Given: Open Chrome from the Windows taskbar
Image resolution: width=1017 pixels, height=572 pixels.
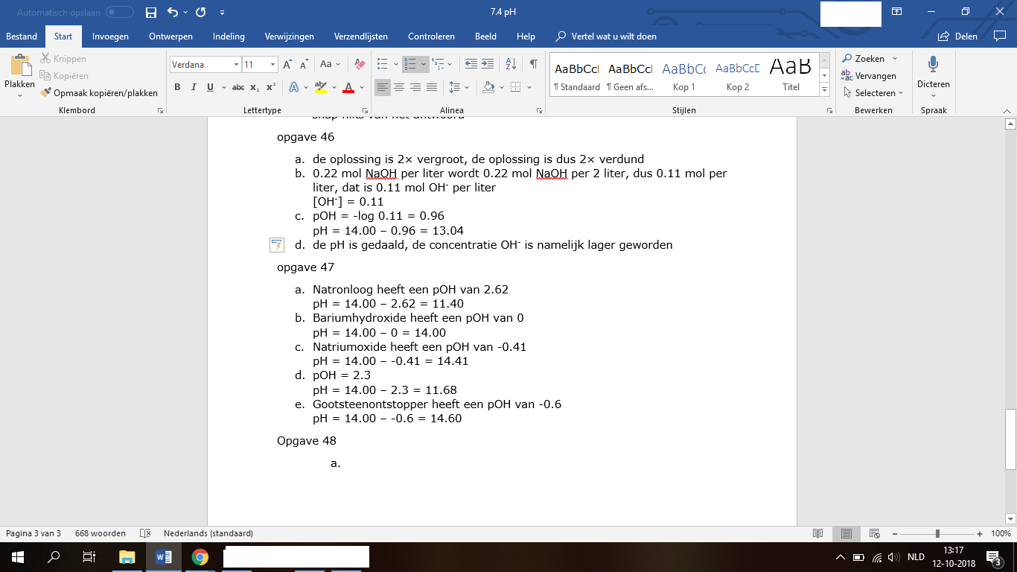Looking at the screenshot, I should pyautogui.click(x=200, y=556).
